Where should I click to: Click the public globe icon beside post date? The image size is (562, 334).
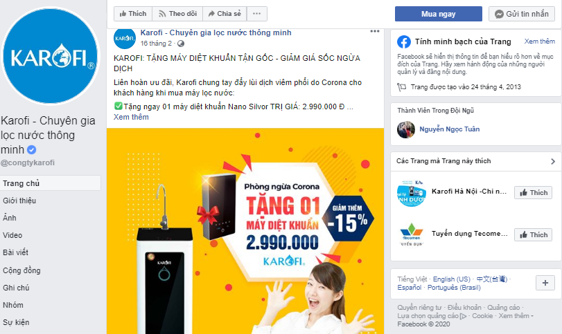[181, 44]
